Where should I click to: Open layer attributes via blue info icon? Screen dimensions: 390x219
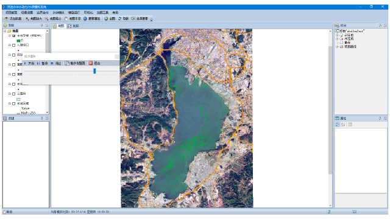pos(85,19)
